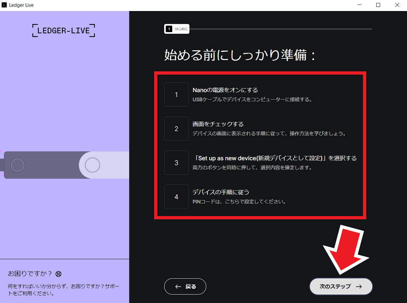Click step 1 number box
The height and width of the screenshot is (303, 407).
tap(176, 94)
